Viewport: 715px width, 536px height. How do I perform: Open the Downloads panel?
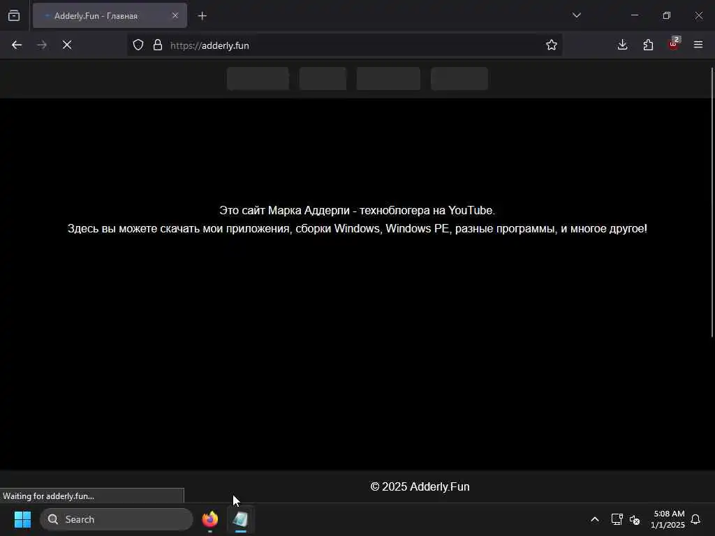click(622, 45)
